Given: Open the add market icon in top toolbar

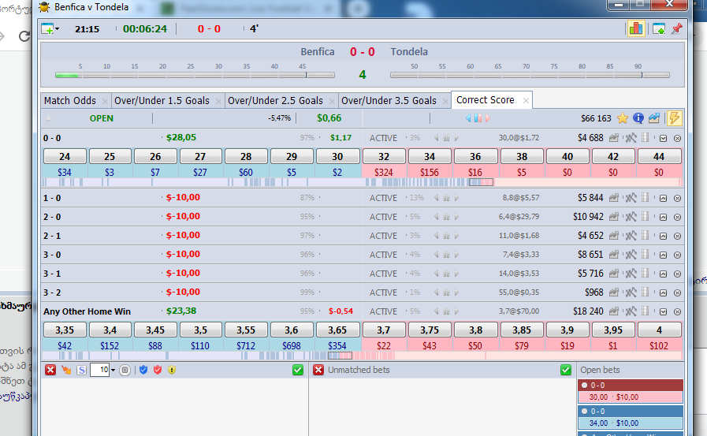Looking at the screenshot, I should (x=47, y=29).
